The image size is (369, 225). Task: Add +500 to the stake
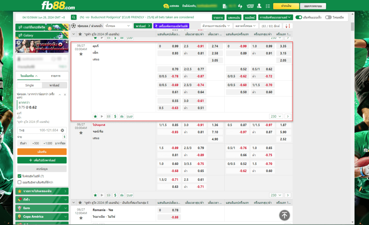click(x=36, y=143)
